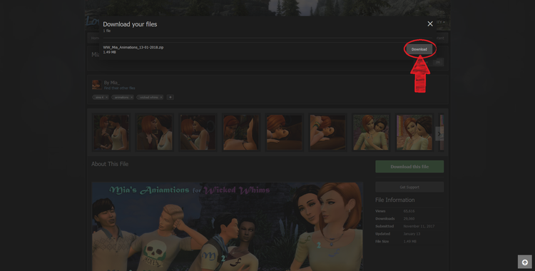Add a new tag with the plus button
The height and width of the screenshot is (271, 535).
pos(170,97)
